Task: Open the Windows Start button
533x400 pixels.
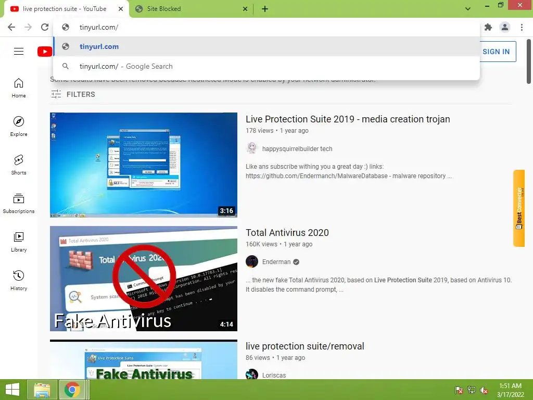Action: click(12, 390)
